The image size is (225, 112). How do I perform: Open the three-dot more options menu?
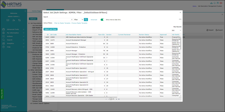pos(180,19)
